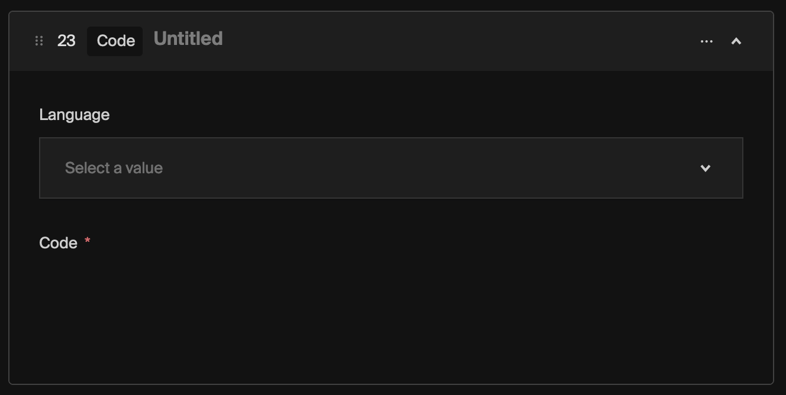Click the six-dot drag handle icon
Viewport: 786px width, 395px height.
pyautogui.click(x=39, y=41)
